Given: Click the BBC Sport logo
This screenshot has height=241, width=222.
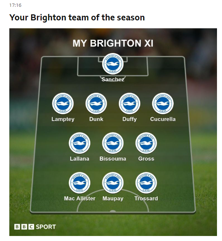Looking at the screenshot, I should pos(35,227).
